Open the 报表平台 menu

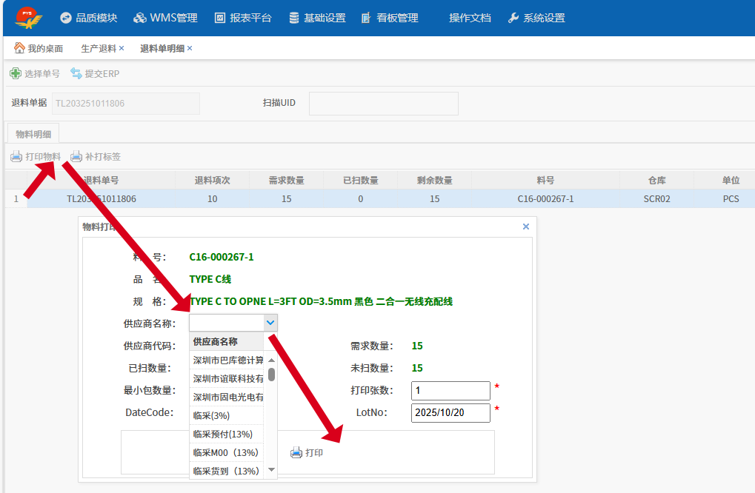coord(243,18)
